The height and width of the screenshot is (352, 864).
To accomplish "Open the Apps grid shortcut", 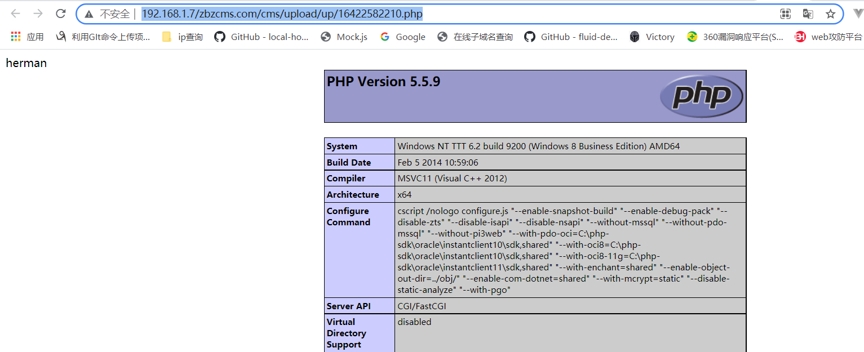I will pyautogui.click(x=27, y=37).
